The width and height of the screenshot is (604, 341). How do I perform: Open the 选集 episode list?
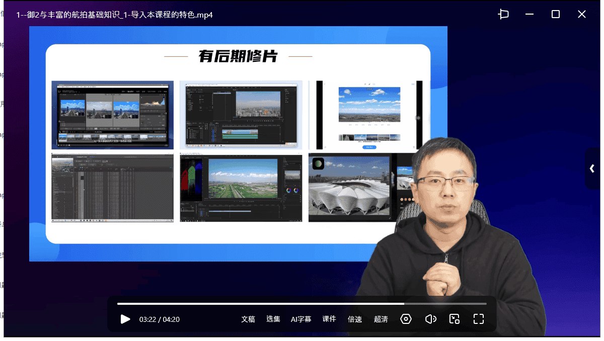click(x=273, y=319)
